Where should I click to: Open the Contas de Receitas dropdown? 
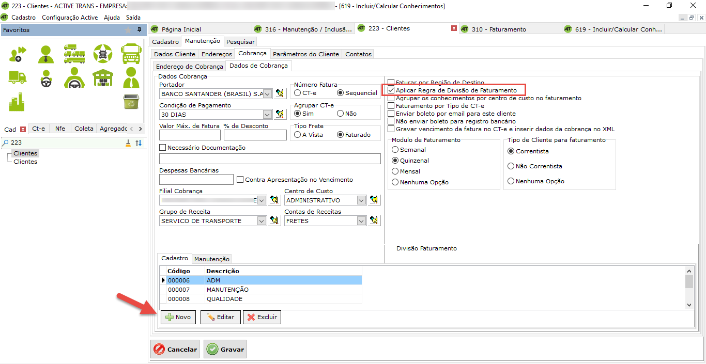tap(361, 221)
